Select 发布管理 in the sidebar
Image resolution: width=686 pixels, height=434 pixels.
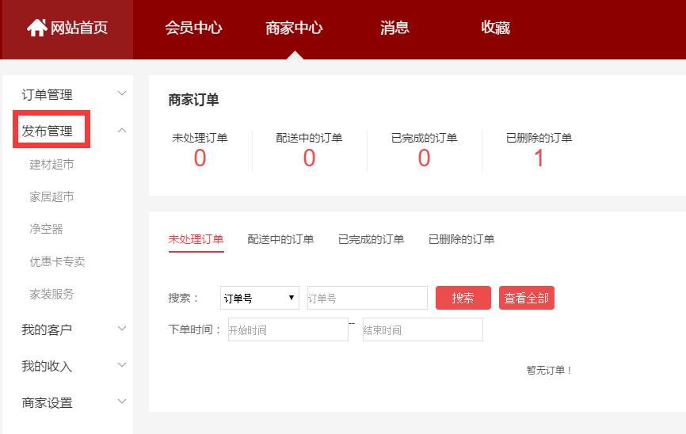[x=48, y=131]
